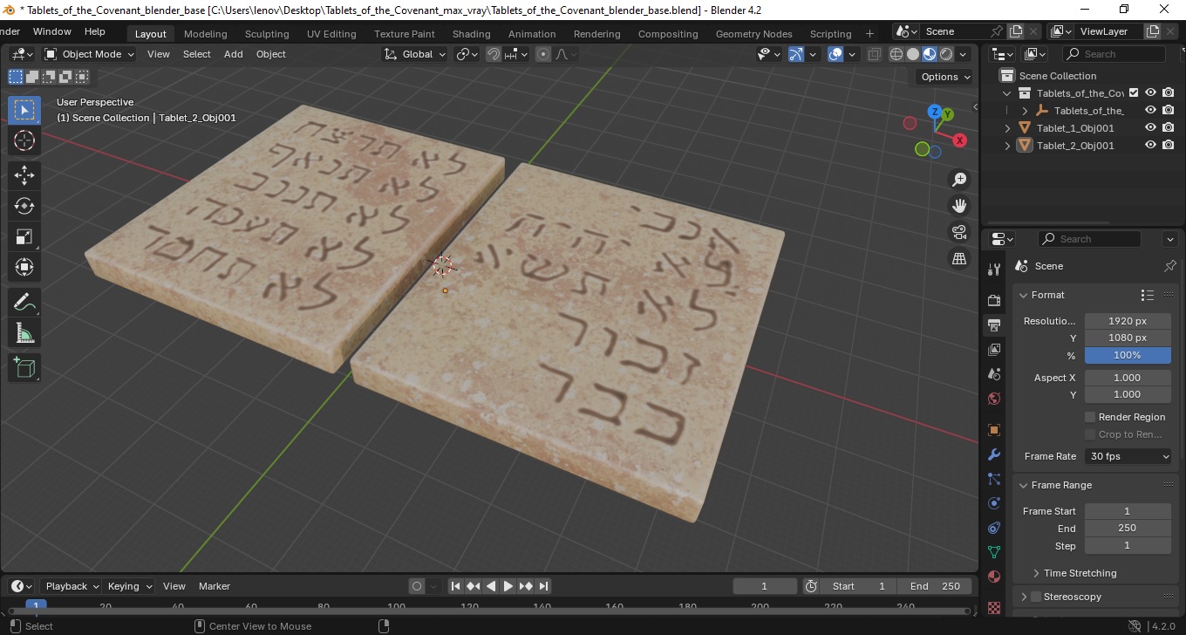This screenshot has height=635, width=1186.
Task: Activate the Transform tool
Action: 24,267
